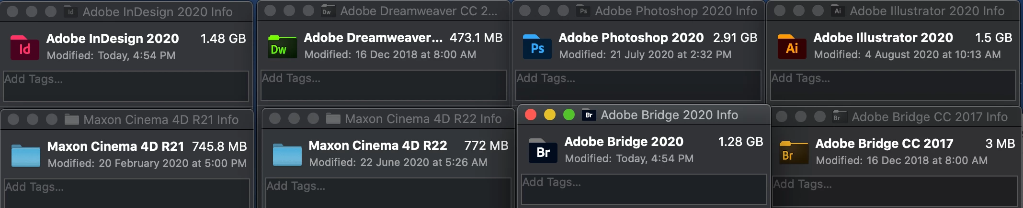
Task: Click Photoshop's modified date 21 July 2020
Action: (671, 55)
